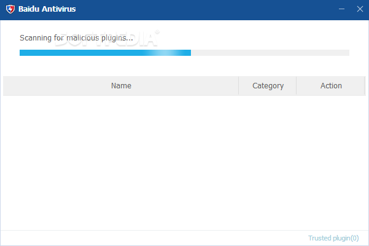The image size is (369, 246).
Task: Minimize the Baidu Antivirus window
Action: (341, 9)
